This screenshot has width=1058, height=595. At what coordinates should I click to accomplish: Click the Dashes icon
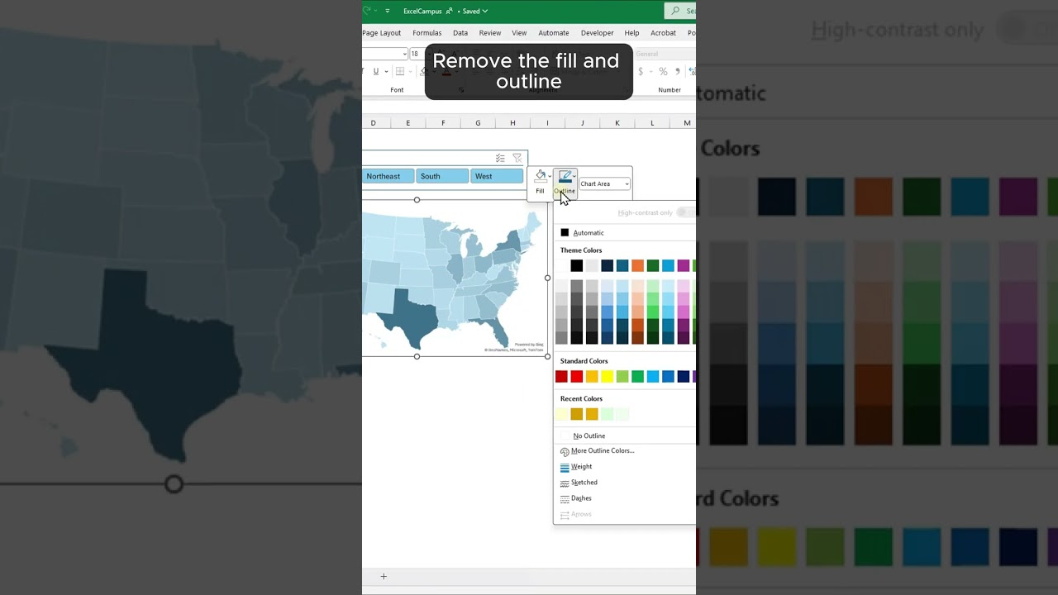point(565,499)
